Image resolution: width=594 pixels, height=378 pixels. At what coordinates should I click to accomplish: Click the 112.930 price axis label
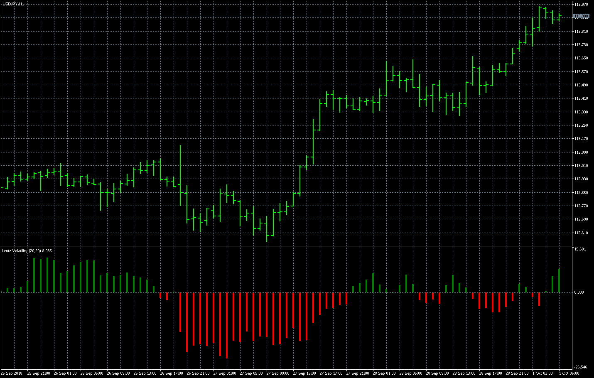click(x=581, y=179)
